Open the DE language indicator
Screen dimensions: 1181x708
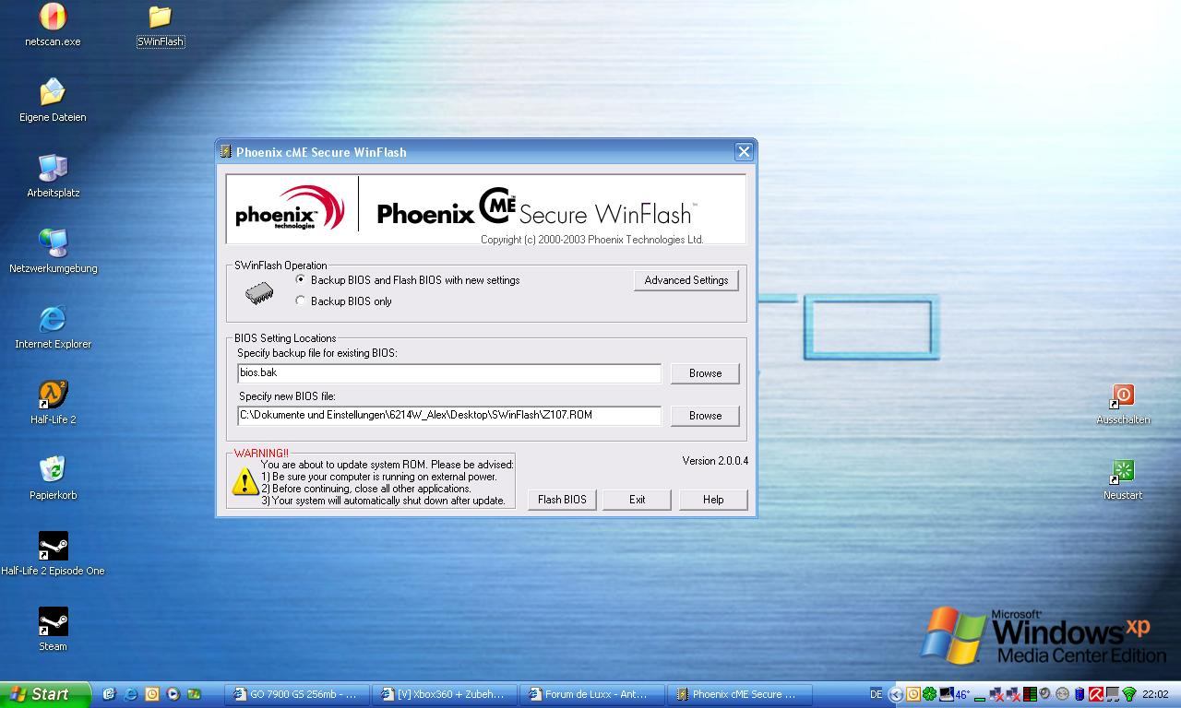[x=877, y=694]
